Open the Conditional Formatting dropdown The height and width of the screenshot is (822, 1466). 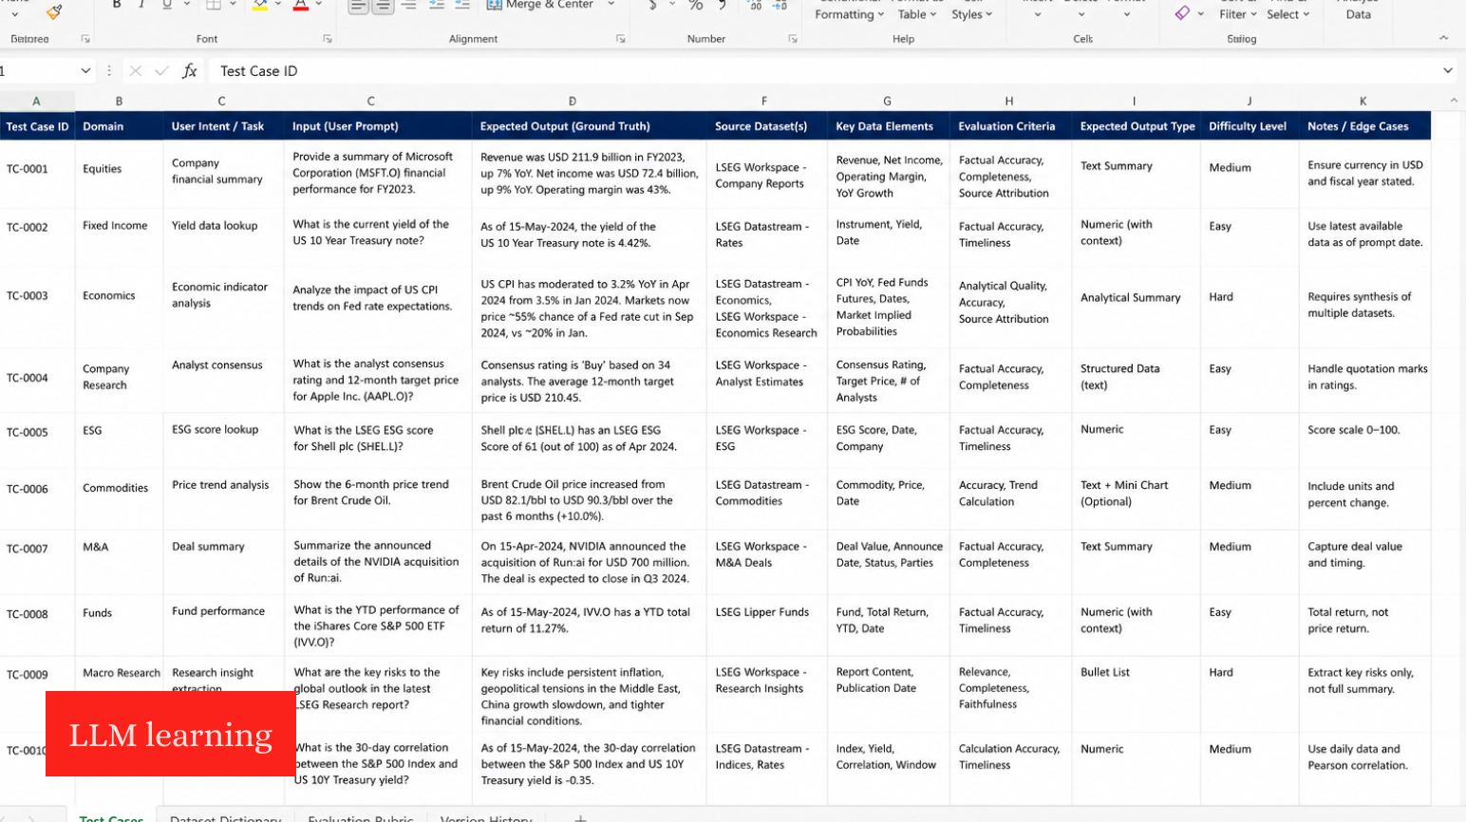pyautogui.click(x=851, y=9)
